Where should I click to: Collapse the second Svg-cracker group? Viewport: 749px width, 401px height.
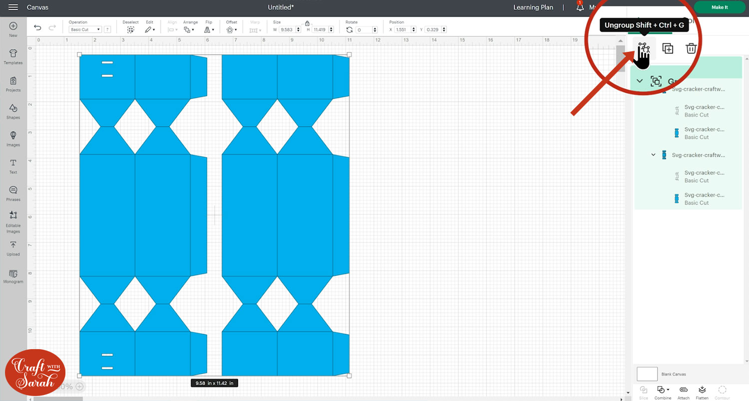(653, 155)
